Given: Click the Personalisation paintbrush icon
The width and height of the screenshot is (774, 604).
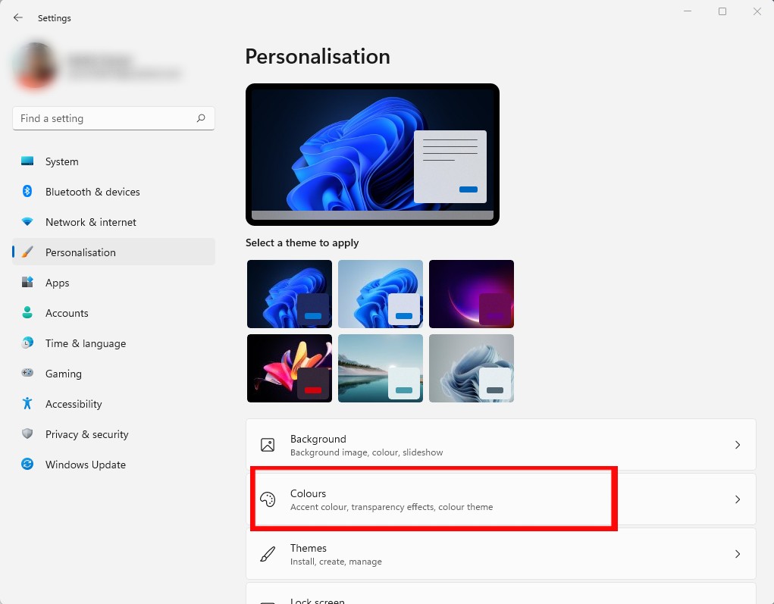Looking at the screenshot, I should pos(27,252).
